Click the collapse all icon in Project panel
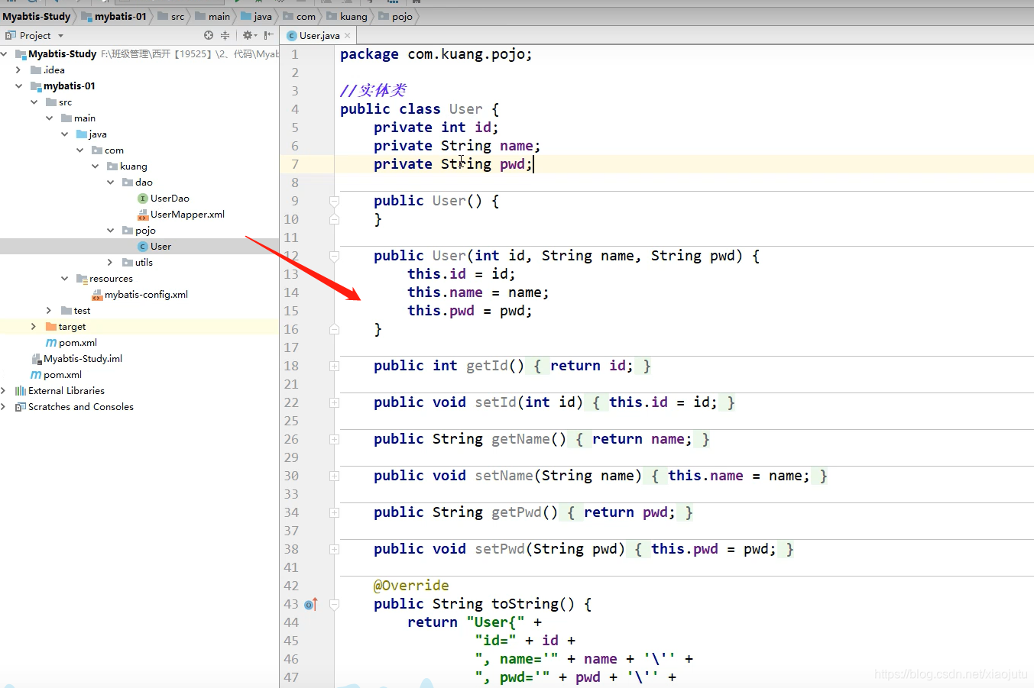 (225, 35)
